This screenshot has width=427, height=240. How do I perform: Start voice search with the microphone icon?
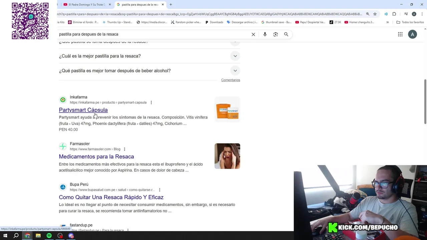point(265,34)
